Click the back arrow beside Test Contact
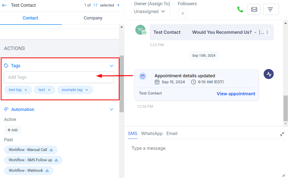Viewport: 288px width, 178px height. [x=4, y=5]
